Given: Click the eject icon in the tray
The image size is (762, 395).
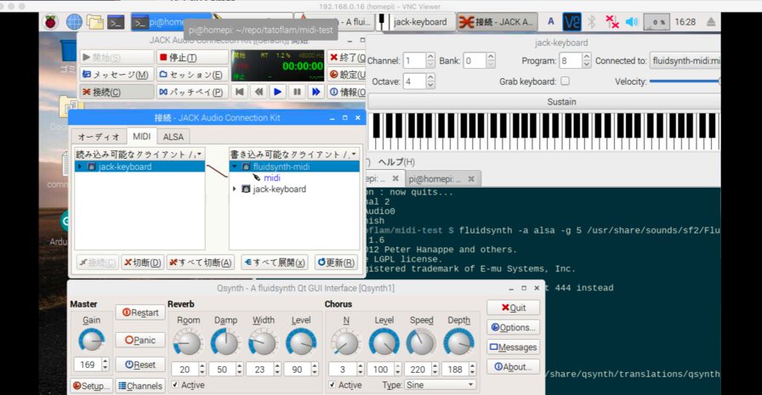Looking at the screenshot, I should click(x=710, y=22).
